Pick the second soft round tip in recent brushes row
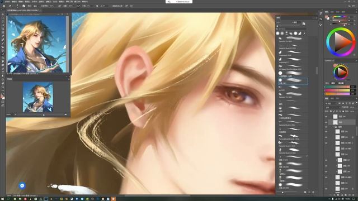This screenshot has width=358, height=201. click(282, 33)
